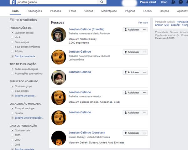Open more options for Jonatan Galindo (El wofie)

click(x=144, y=29)
